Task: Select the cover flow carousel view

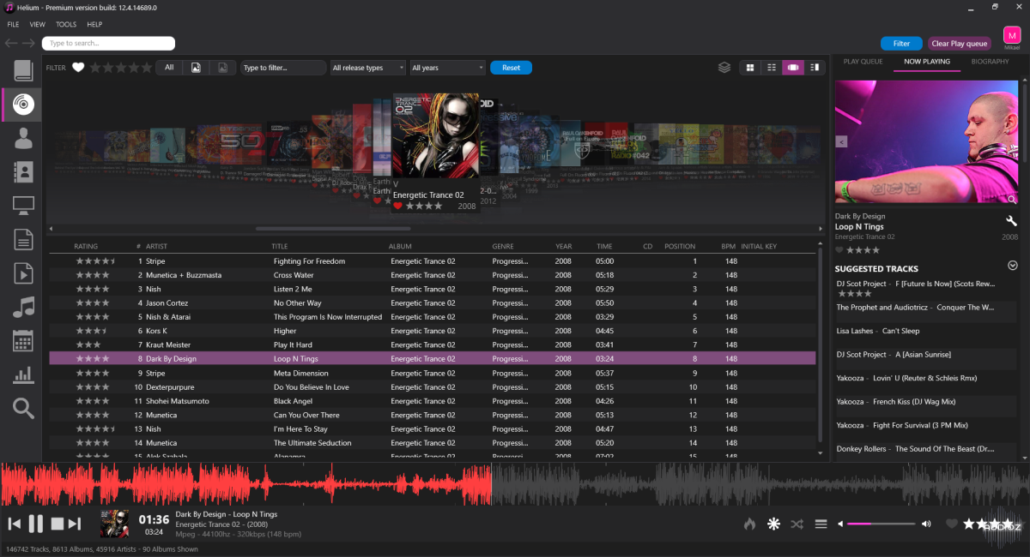Action: coord(793,68)
